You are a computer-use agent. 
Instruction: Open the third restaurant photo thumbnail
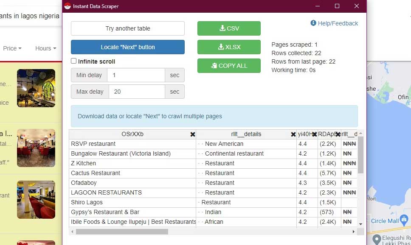coord(36,200)
